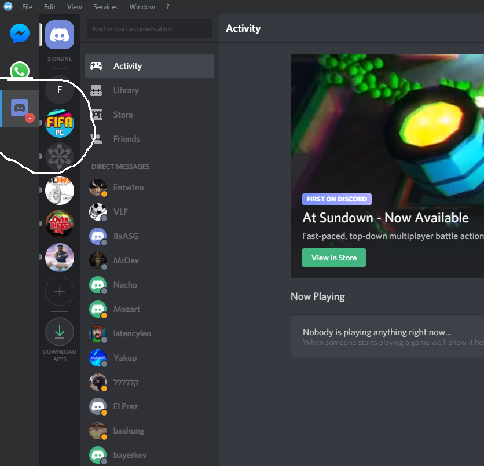Open the FIFA PC server

point(60,123)
